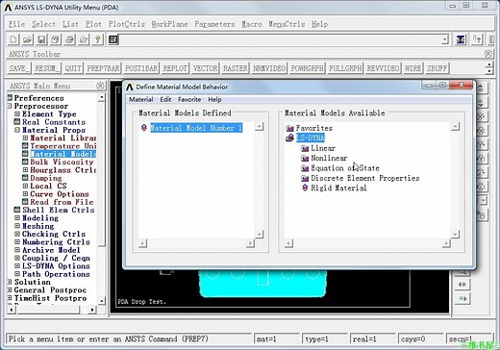The width and height of the screenshot is (500, 350).
Task: Open the PlotCtrls menu
Action: coord(126,24)
